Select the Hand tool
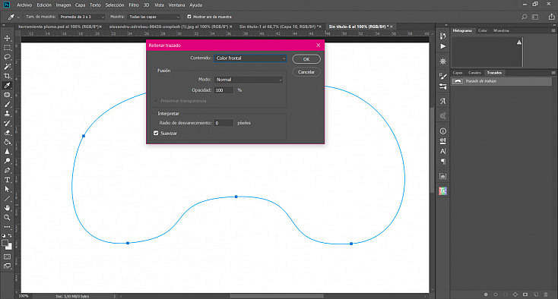The height and width of the screenshot is (299, 558). point(7,208)
